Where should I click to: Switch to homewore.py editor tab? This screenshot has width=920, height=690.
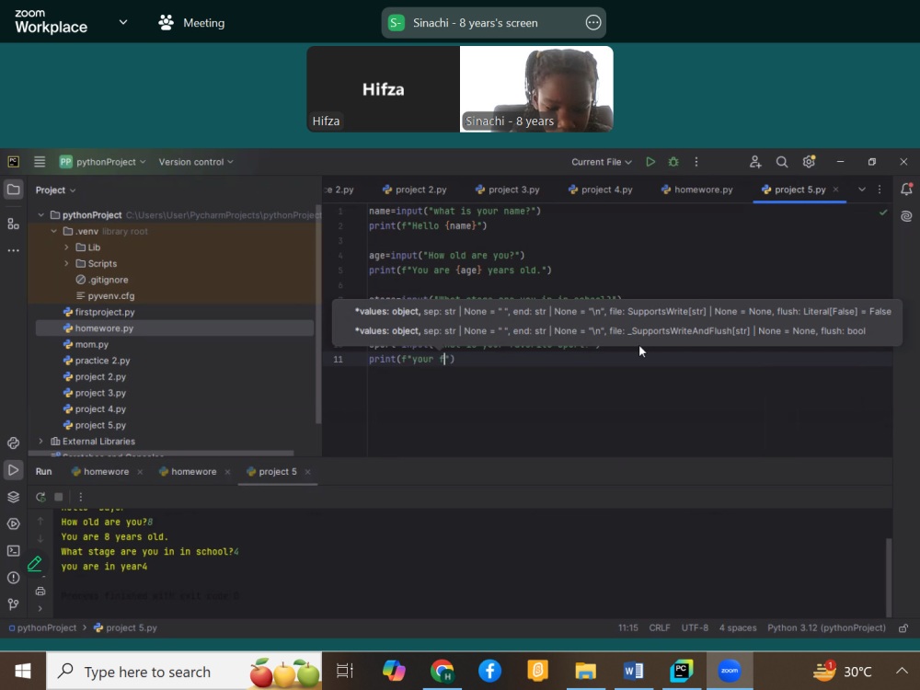tap(696, 190)
